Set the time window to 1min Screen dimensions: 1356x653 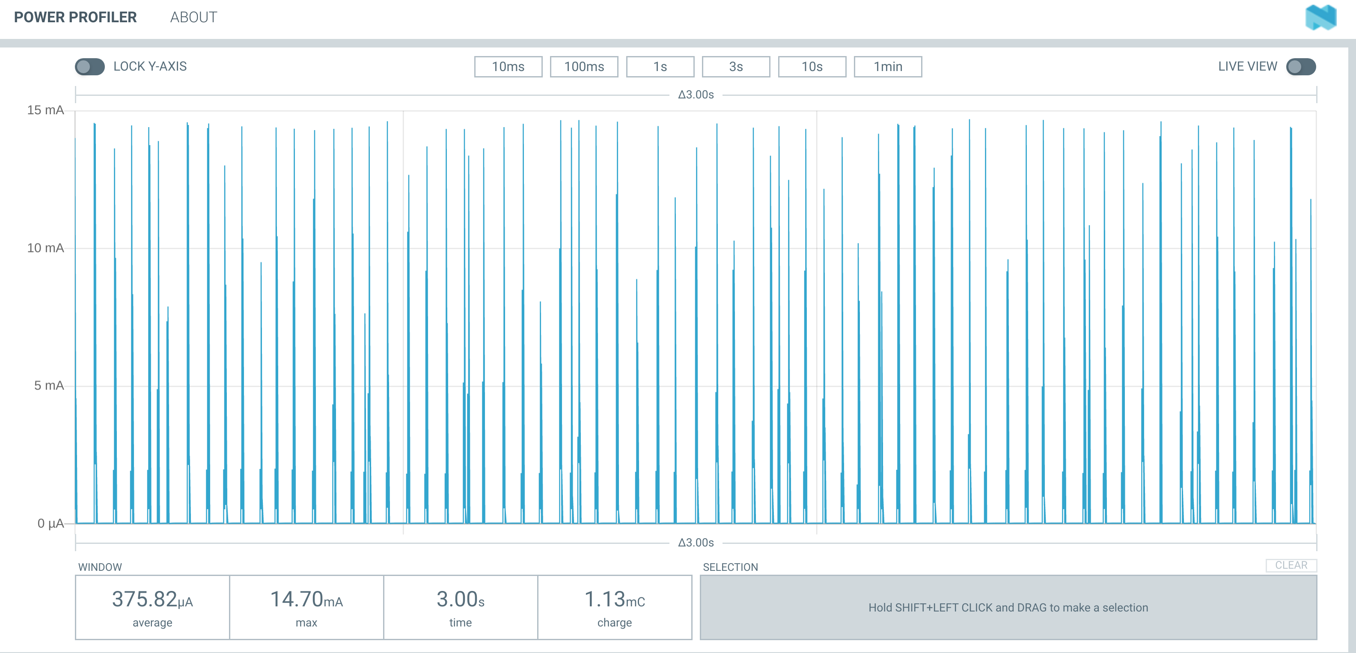887,67
